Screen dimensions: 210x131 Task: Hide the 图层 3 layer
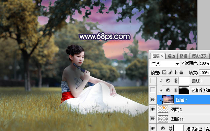click(x=153, y=109)
